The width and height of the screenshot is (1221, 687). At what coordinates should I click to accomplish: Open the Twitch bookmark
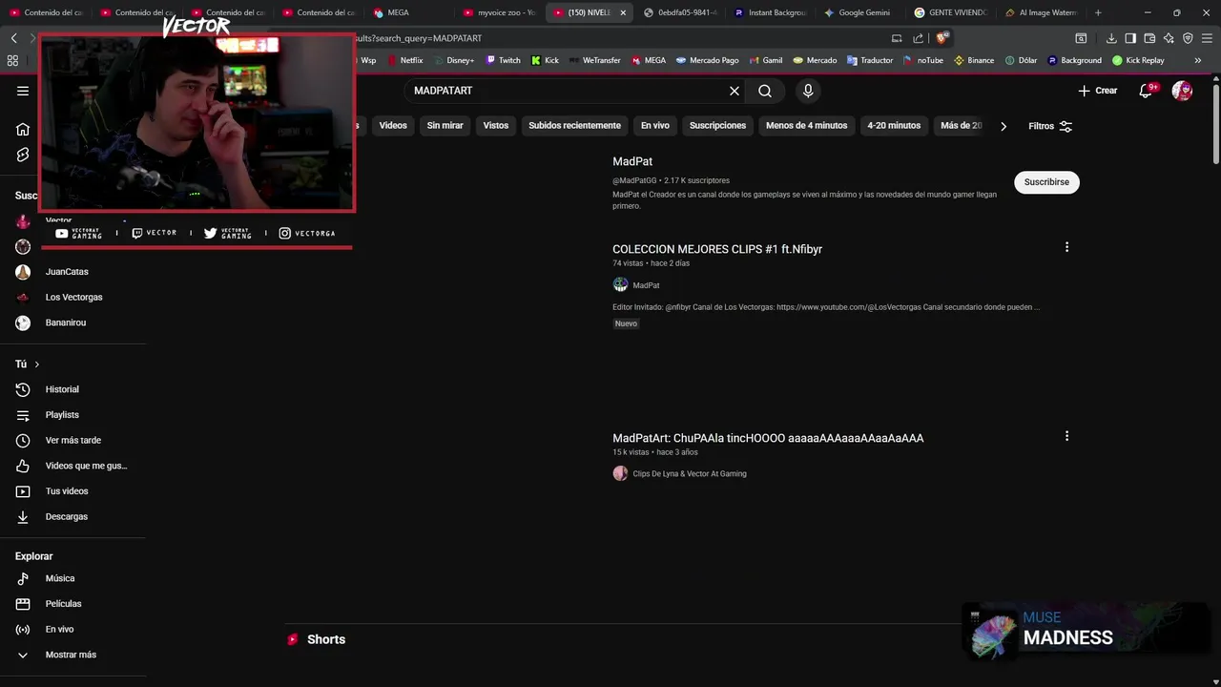tap(504, 60)
